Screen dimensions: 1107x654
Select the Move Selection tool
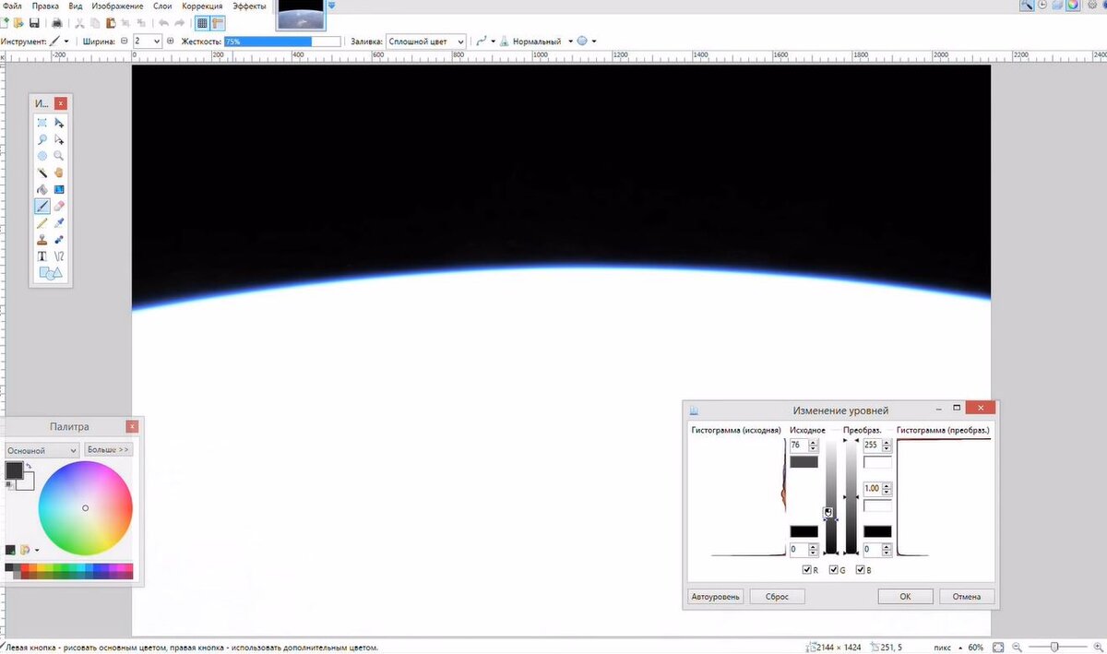pos(59,139)
